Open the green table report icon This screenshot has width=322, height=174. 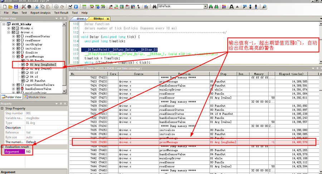click(x=84, y=7)
